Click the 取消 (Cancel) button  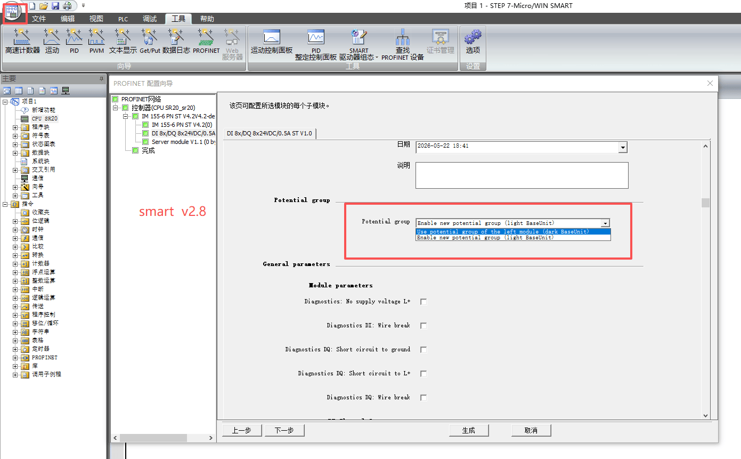[x=531, y=430]
